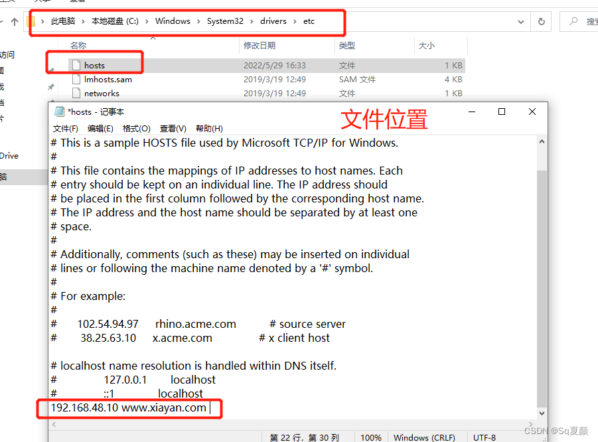Click the System32 breadcrumb segment

(x=225, y=21)
